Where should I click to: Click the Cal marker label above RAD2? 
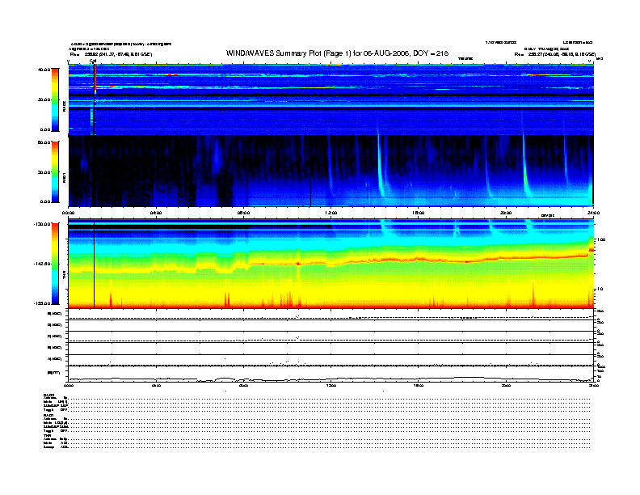(x=93, y=61)
